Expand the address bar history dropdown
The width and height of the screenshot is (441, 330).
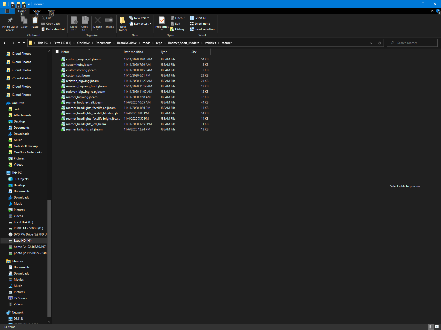coord(371,43)
